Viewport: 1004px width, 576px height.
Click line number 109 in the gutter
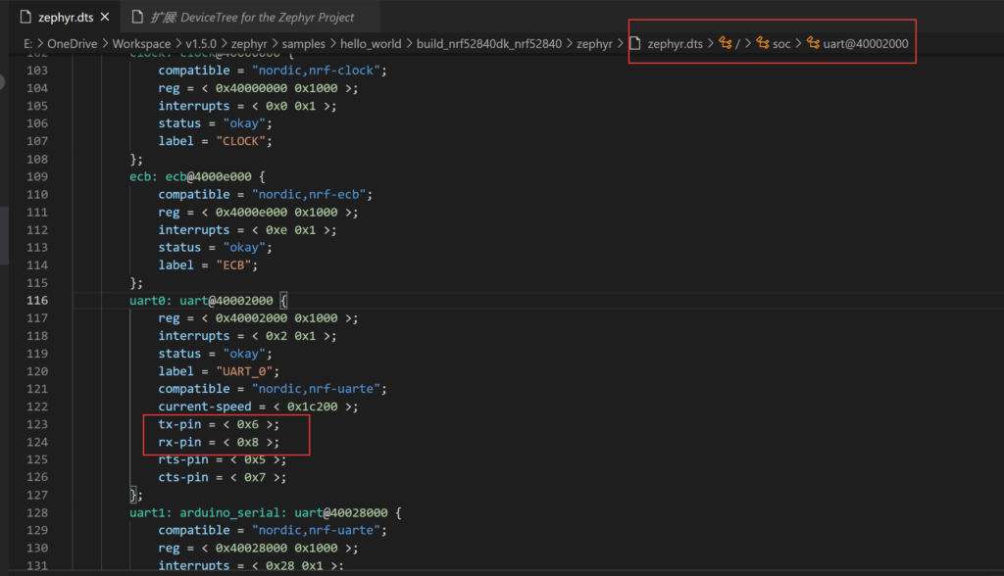[37, 176]
